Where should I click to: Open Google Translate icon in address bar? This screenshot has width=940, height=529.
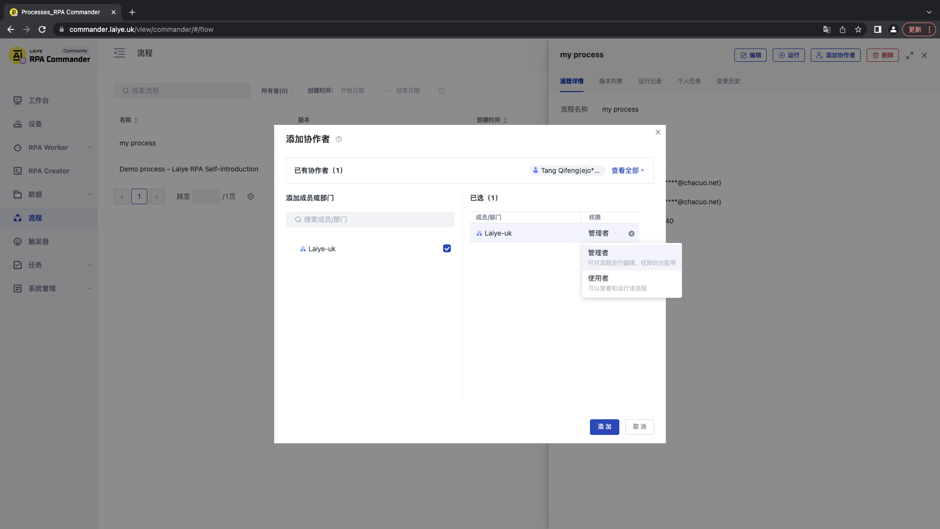(827, 29)
